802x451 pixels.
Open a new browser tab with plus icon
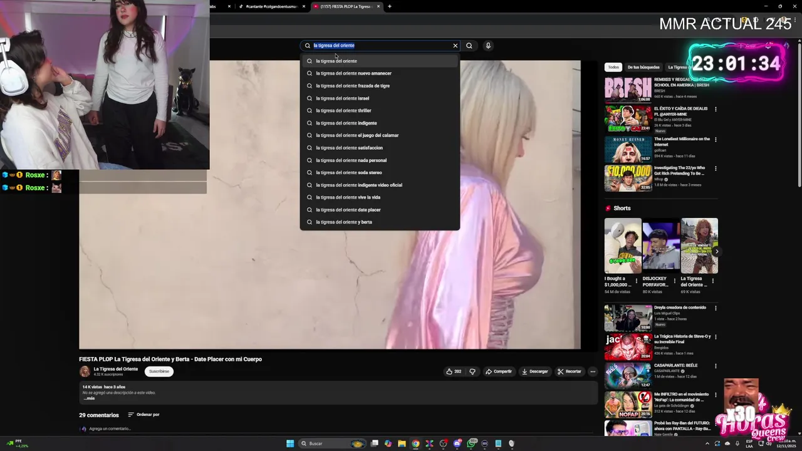[390, 6]
